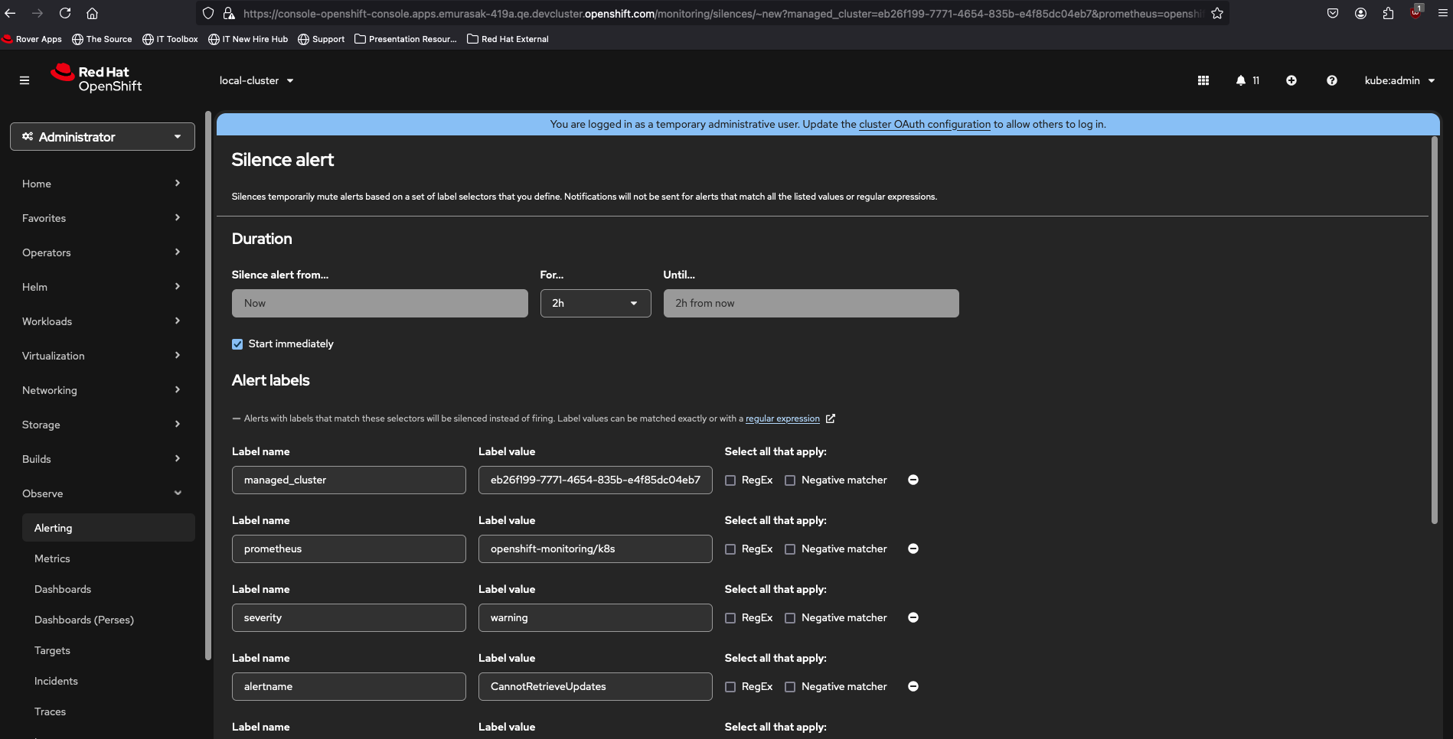Expand the Networking navigation section
Viewport: 1453px width, 739px height.
coord(102,390)
